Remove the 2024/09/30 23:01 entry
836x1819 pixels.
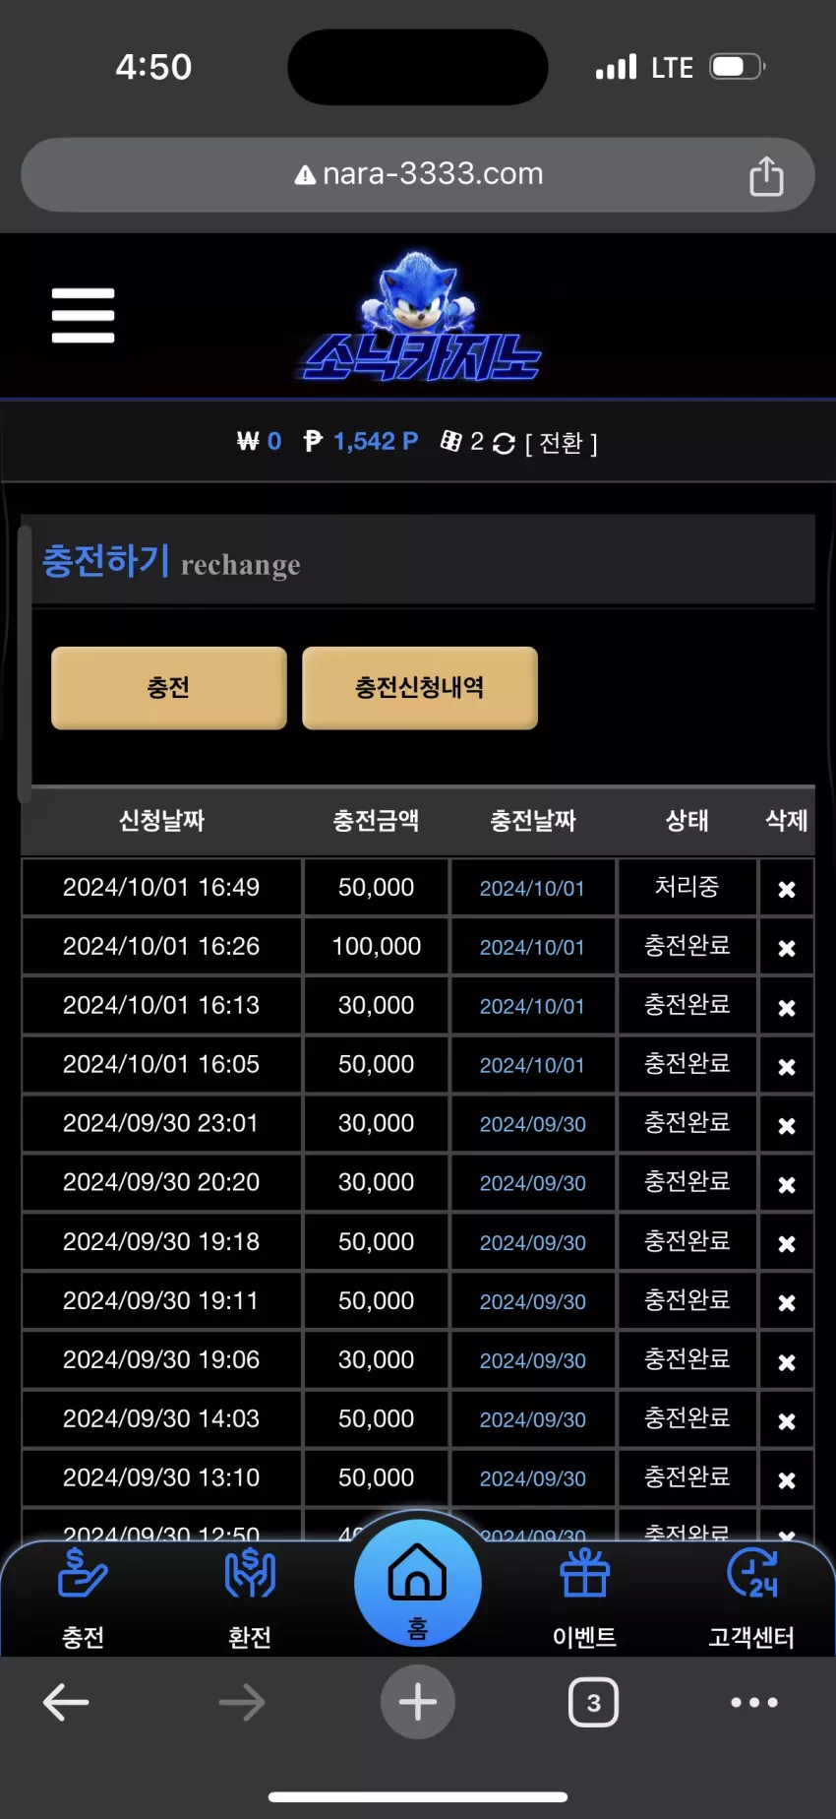787,1125
